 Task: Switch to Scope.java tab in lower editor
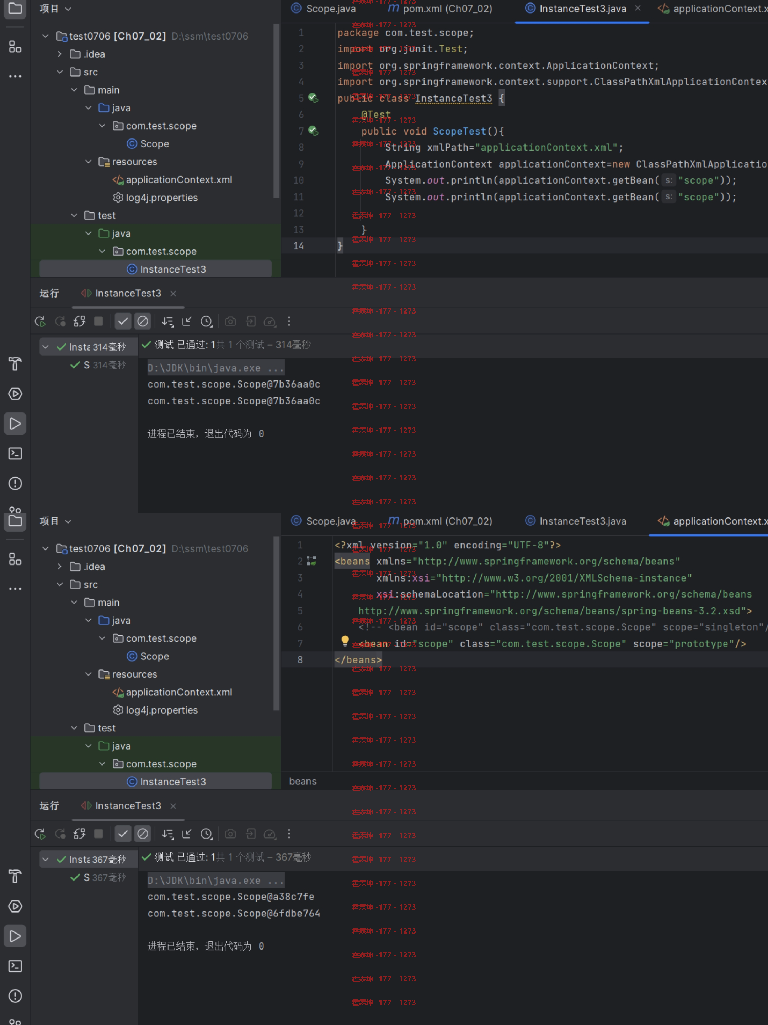(324, 521)
